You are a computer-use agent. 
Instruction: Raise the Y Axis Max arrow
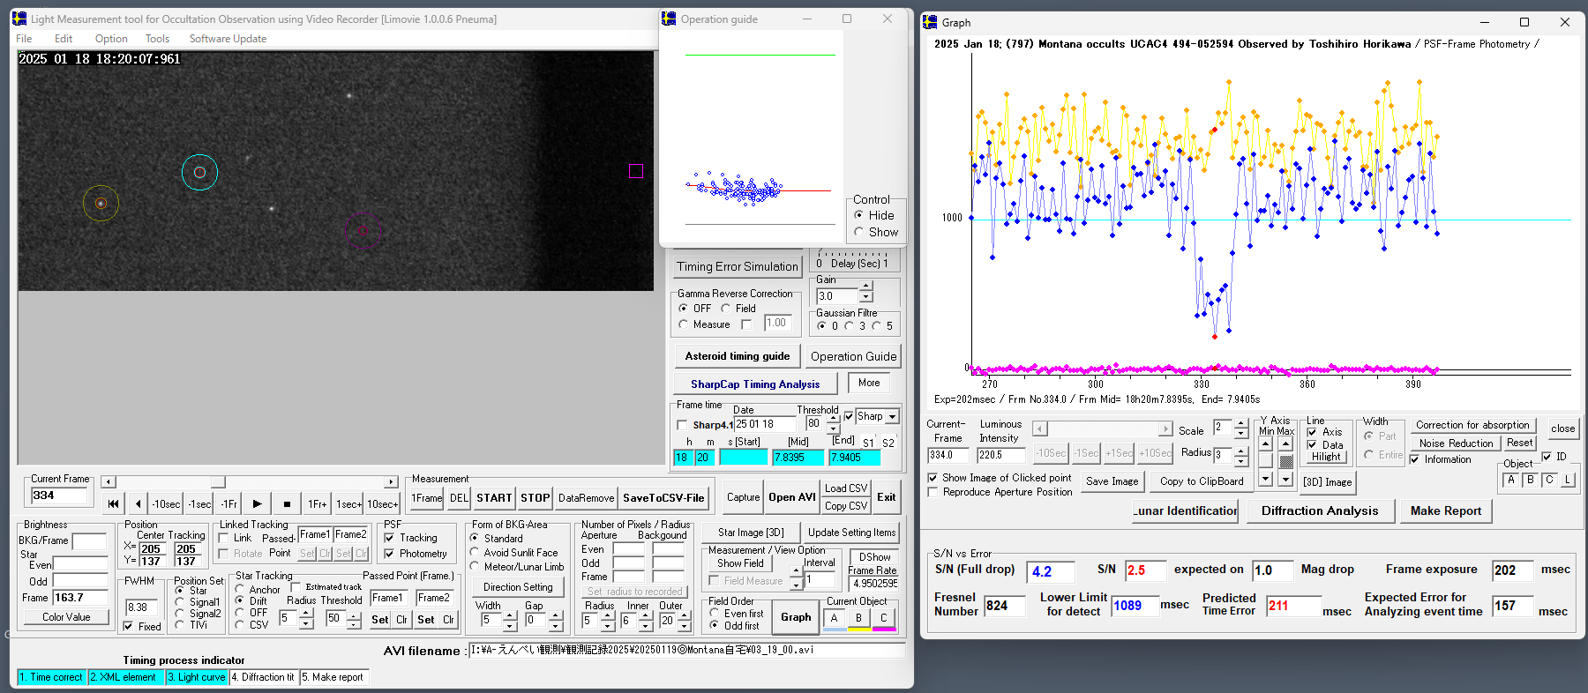(1285, 443)
